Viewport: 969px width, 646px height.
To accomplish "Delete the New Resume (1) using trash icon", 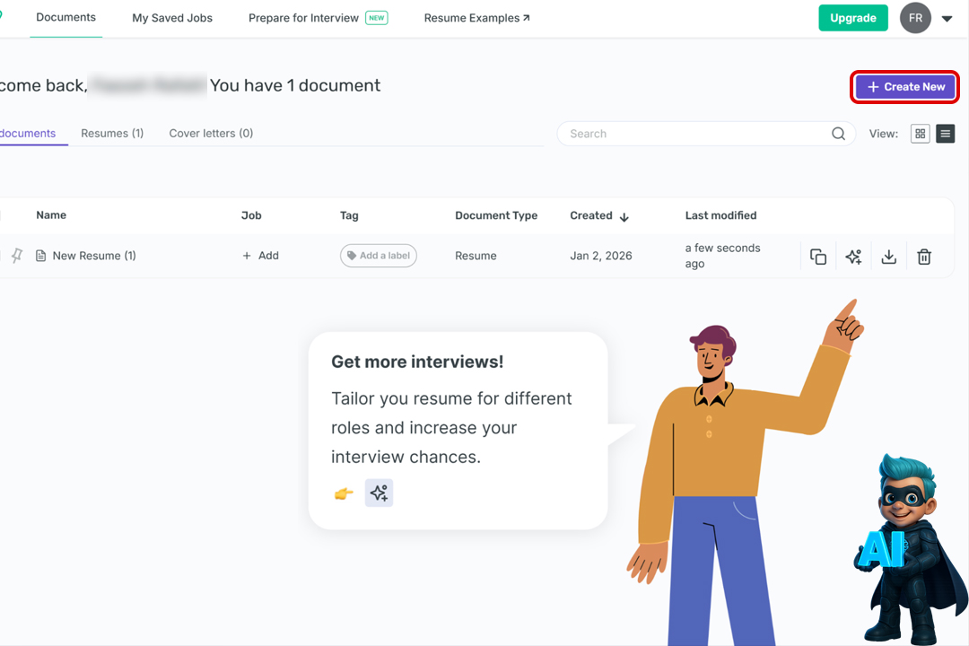I will tap(924, 257).
